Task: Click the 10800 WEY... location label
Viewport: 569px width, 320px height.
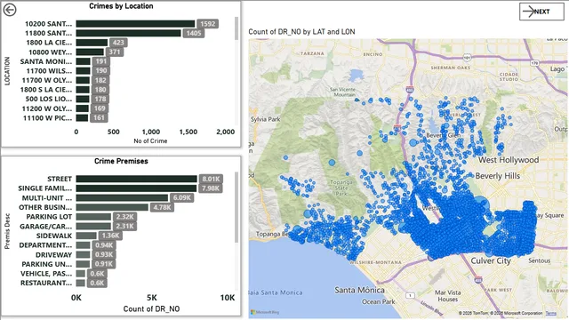Action: click(51, 52)
